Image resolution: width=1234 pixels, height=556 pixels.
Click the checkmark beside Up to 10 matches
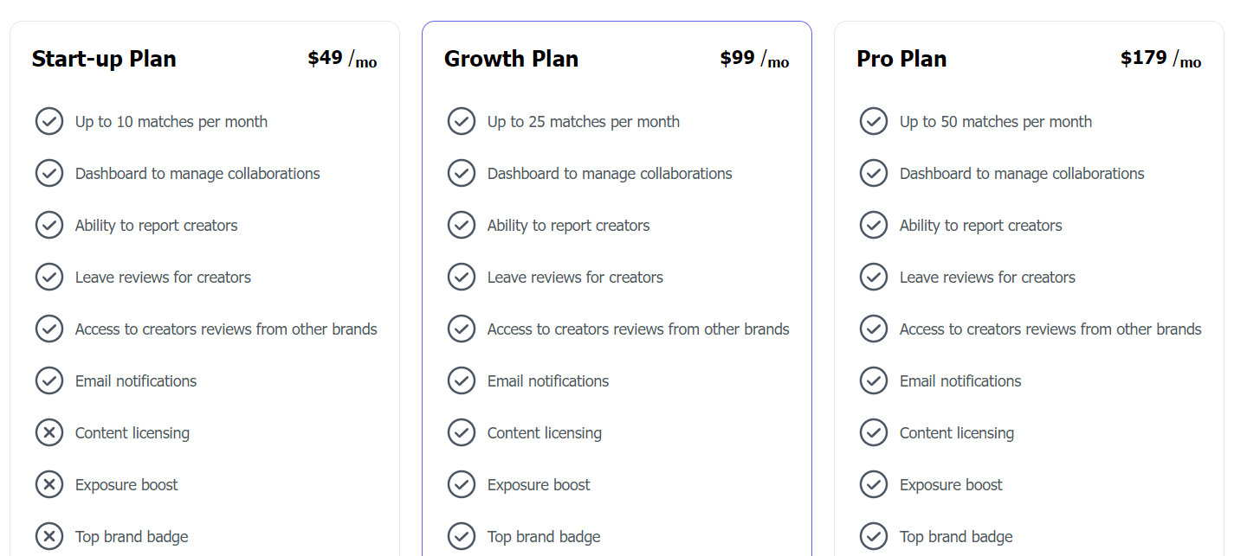49,121
